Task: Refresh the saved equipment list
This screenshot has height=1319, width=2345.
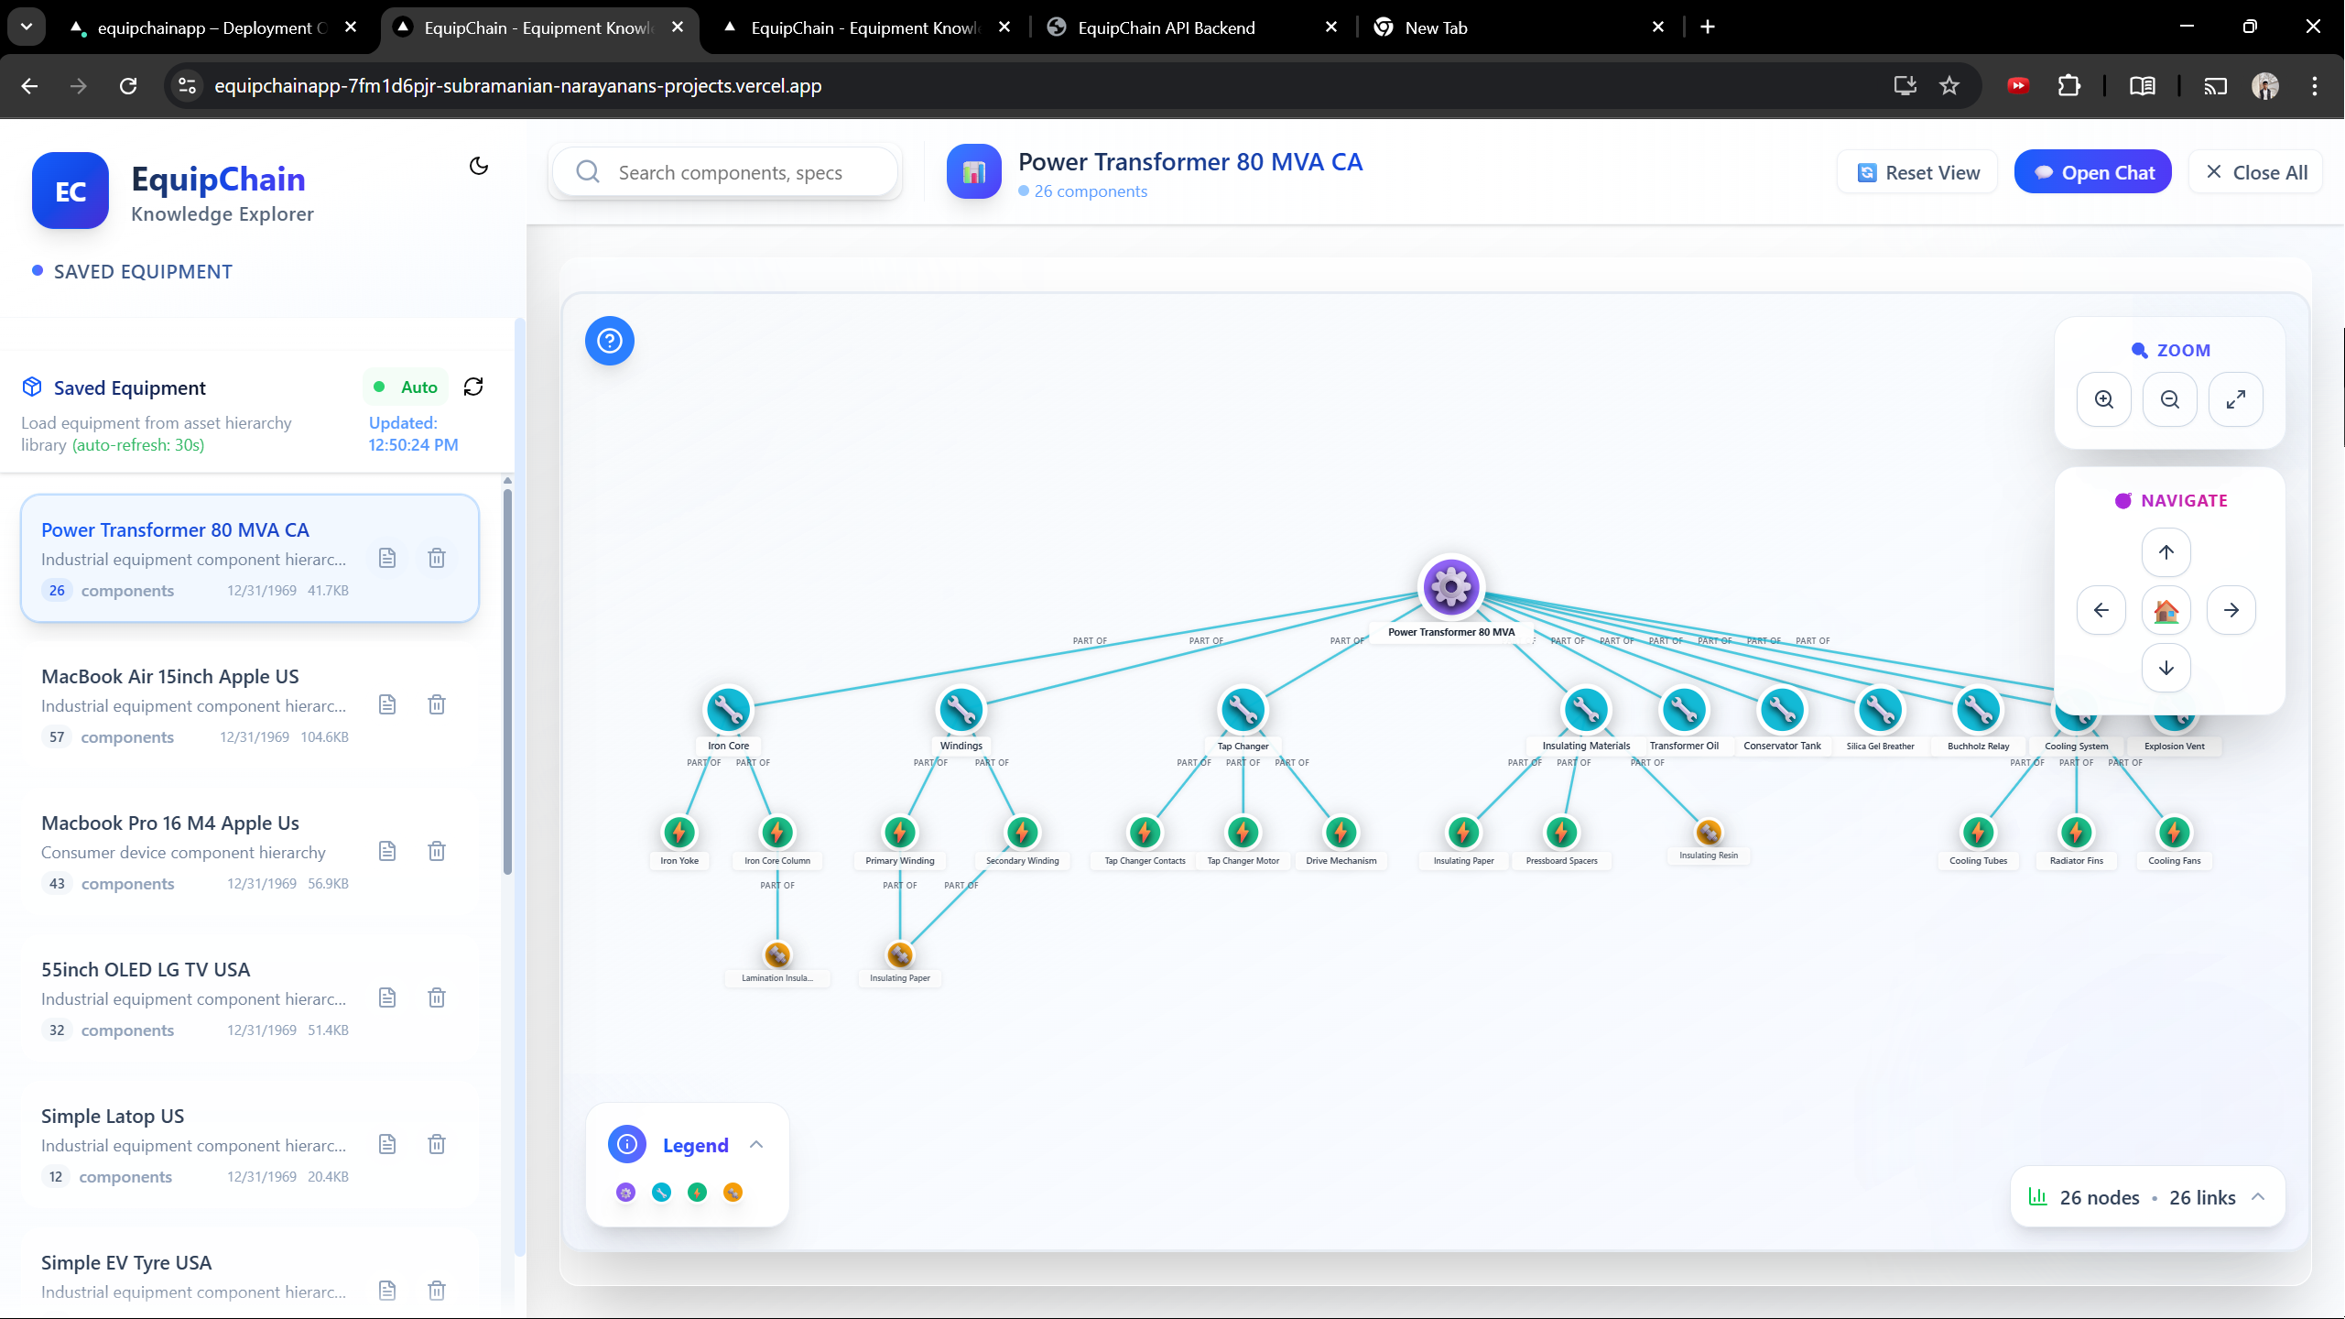Action: pos(473,387)
